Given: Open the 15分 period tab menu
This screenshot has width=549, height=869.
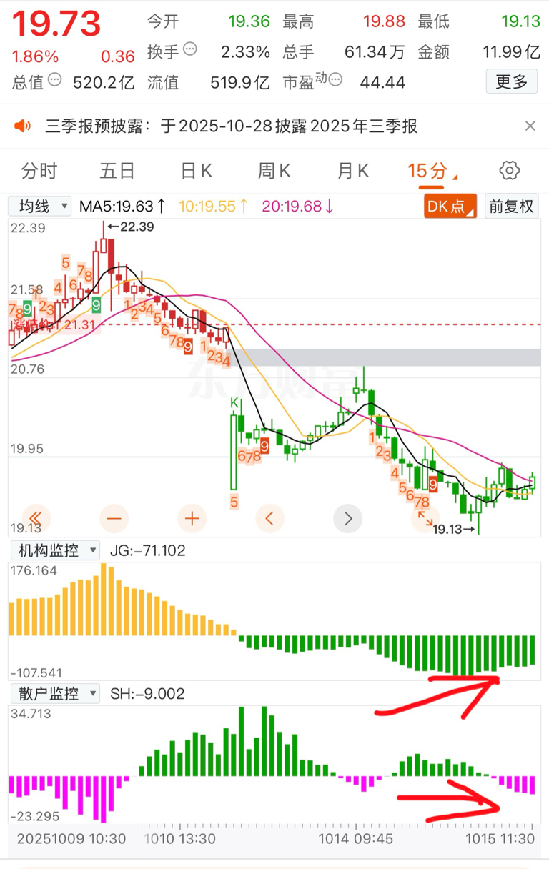Looking at the screenshot, I should point(432,171).
